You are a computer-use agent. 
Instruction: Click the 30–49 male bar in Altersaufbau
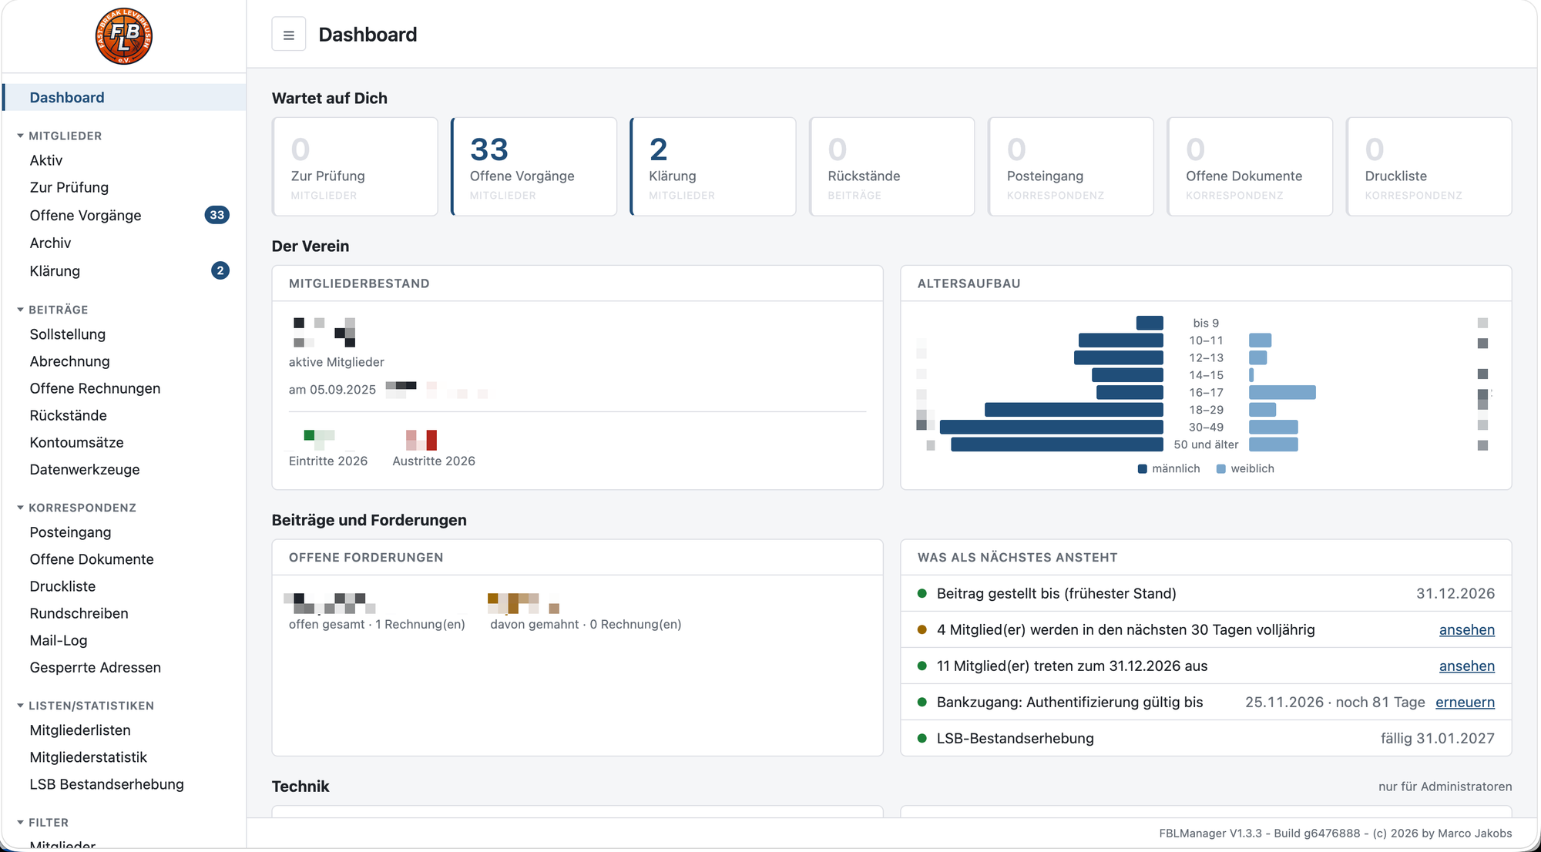(1051, 427)
